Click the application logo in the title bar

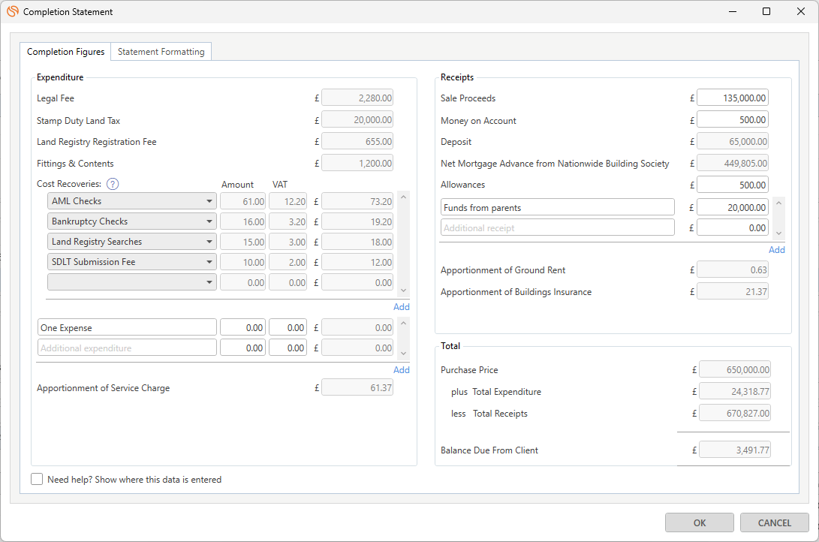(12, 12)
